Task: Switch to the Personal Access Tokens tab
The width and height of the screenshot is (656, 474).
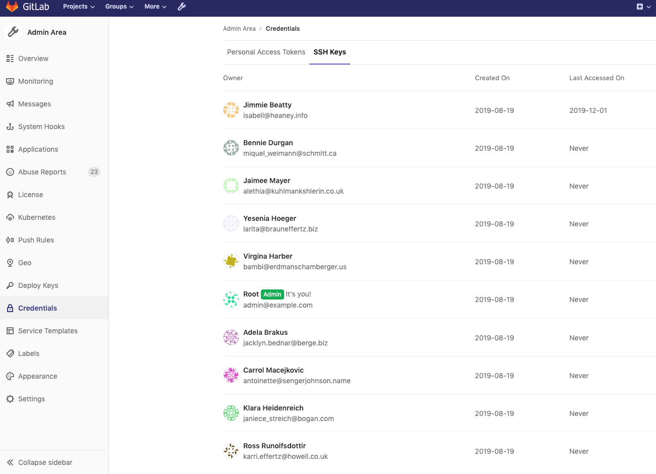Action: 266,52
